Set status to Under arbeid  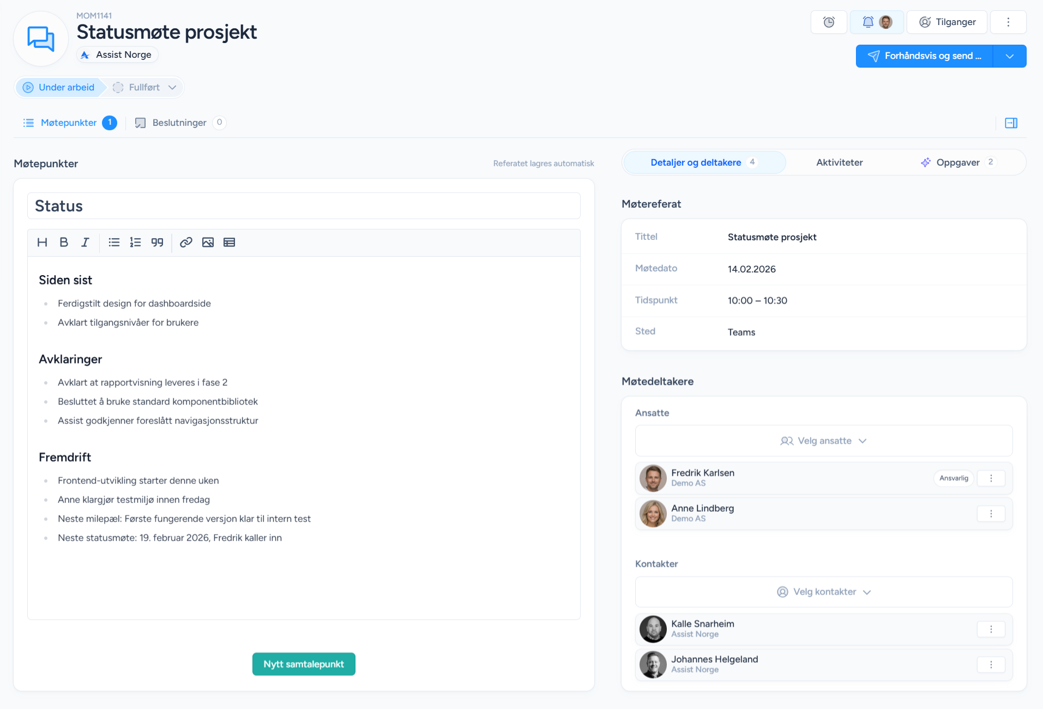[59, 87]
